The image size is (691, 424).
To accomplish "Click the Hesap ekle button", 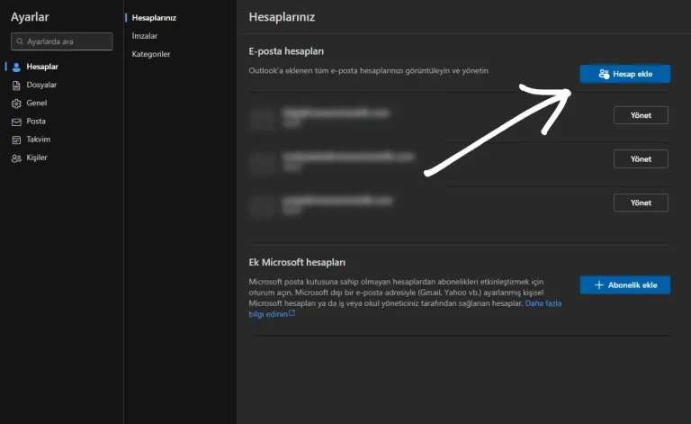I will pyautogui.click(x=624, y=74).
